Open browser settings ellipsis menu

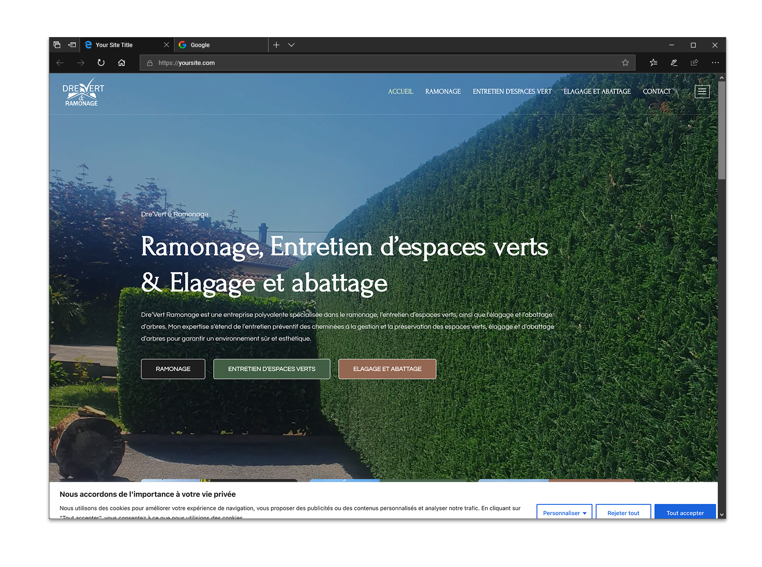click(715, 63)
